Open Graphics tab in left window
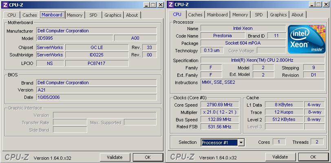This screenshot has height=163, width=331. [113, 15]
